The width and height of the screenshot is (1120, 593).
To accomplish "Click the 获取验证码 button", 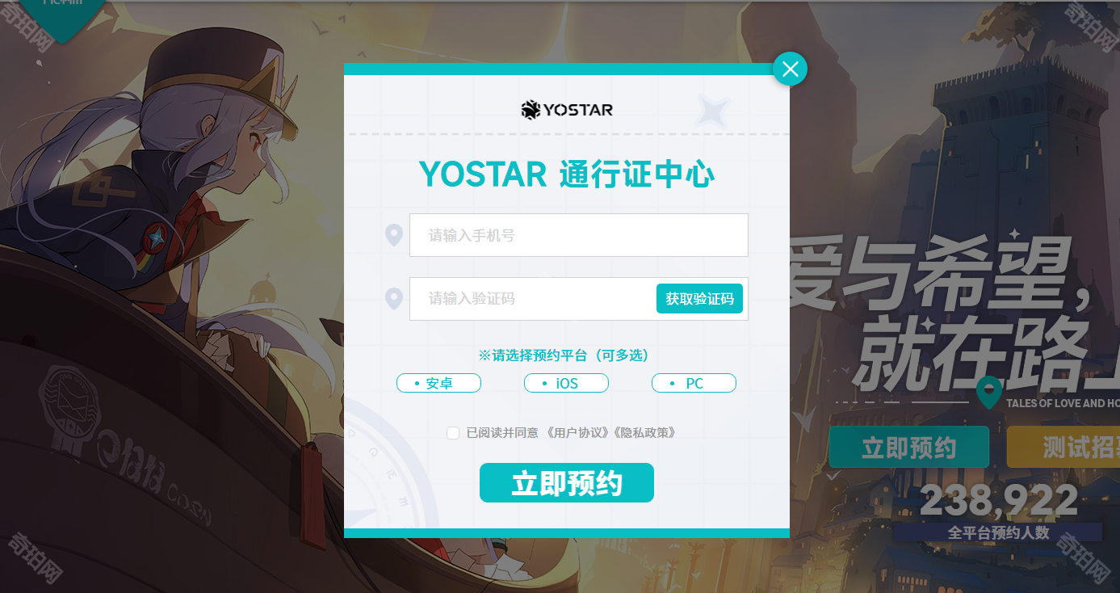I will [699, 299].
